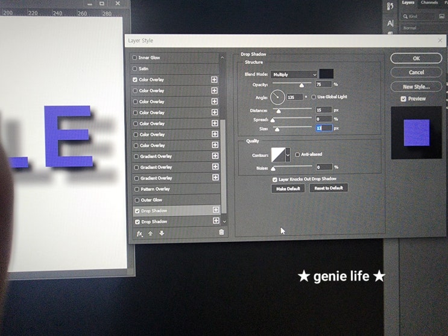Screen dimensions: 448x336
Task: Click the Noise percent value field
Action: click(324, 166)
